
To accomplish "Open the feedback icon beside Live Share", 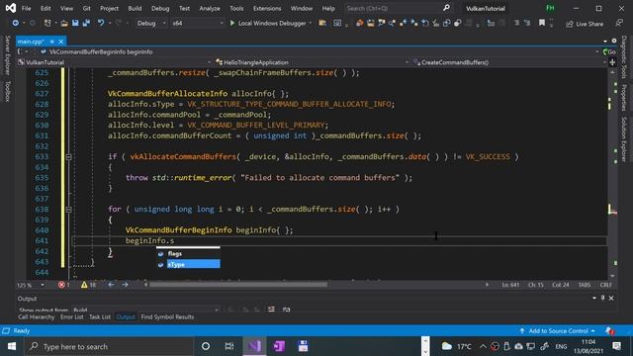I will 619,24.
